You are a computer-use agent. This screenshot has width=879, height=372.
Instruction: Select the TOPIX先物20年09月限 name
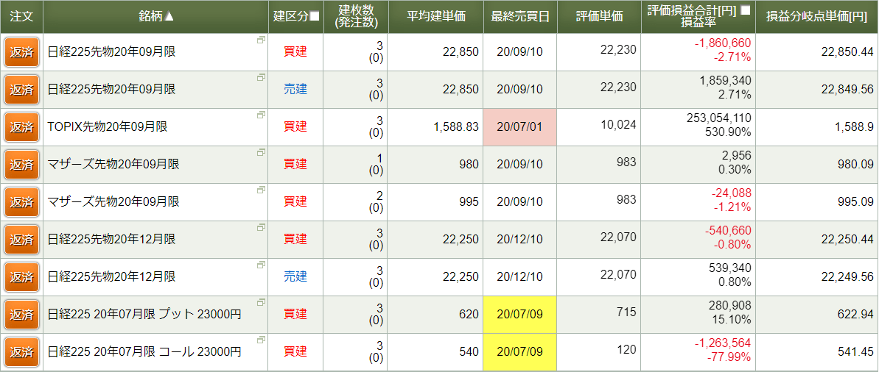point(108,127)
